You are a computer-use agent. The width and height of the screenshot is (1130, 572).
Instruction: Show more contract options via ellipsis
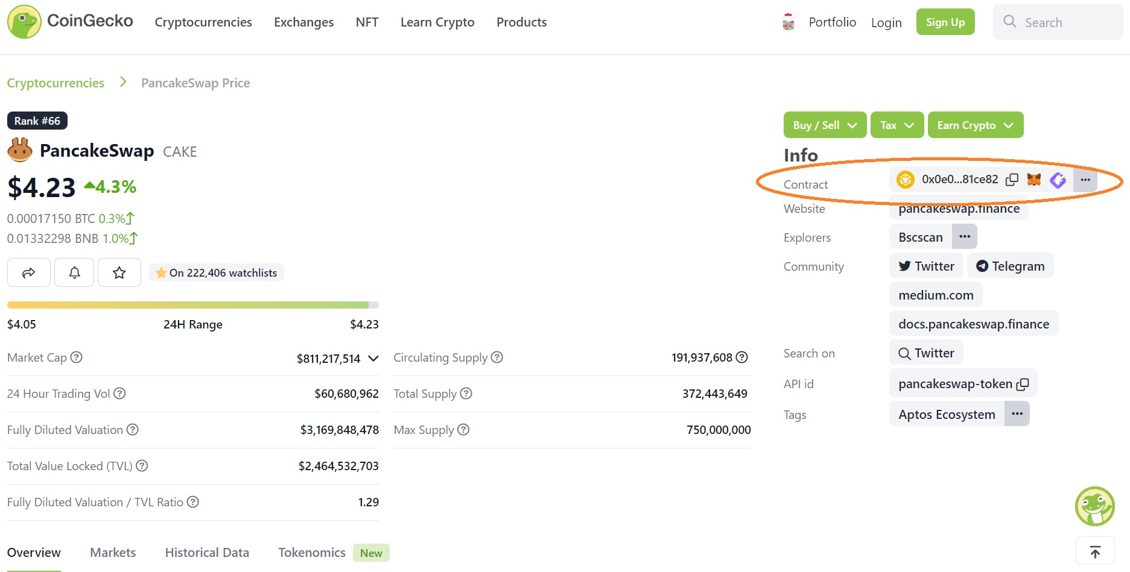(1085, 179)
